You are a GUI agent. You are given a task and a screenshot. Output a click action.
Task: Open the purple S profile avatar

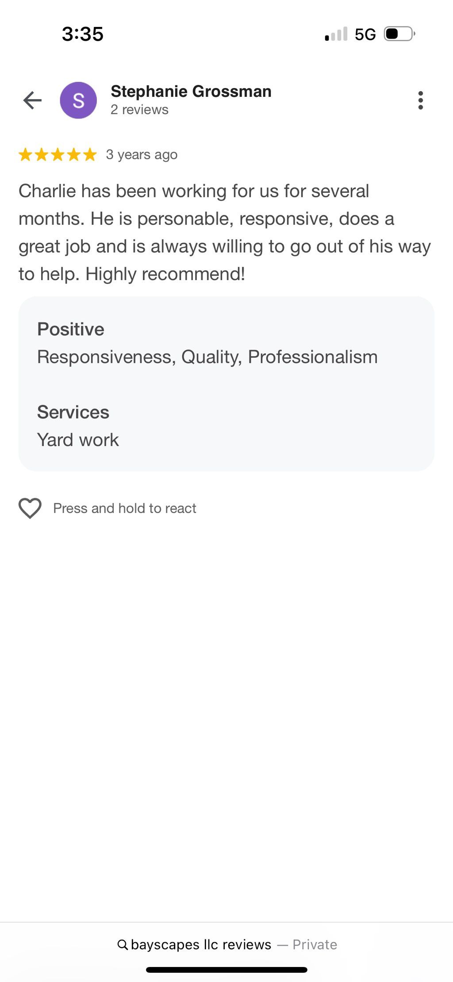(78, 100)
